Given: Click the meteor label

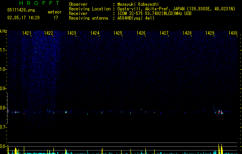Looking at the screenshot, I should pyautogui.click(x=55, y=12).
